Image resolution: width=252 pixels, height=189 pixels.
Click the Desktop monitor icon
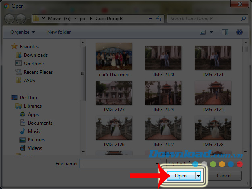(15, 97)
